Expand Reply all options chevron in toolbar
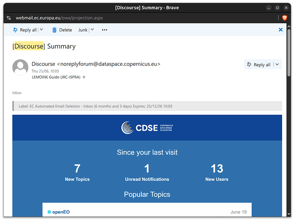Screen dimensions: 294x221 pos(41,30)
